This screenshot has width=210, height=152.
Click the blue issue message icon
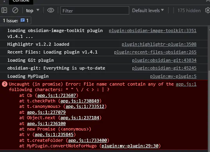(23, 20)
